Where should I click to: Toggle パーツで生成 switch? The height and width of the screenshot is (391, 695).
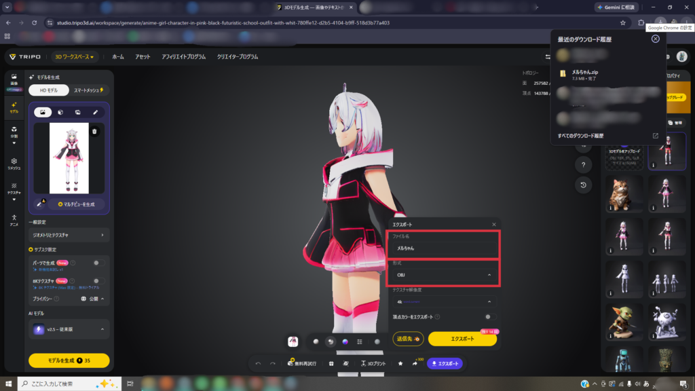98,263
